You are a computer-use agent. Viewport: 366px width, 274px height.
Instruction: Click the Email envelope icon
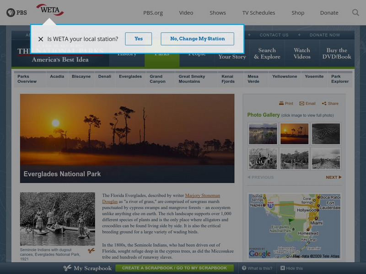pyautogui.click(x=301, y=104)
